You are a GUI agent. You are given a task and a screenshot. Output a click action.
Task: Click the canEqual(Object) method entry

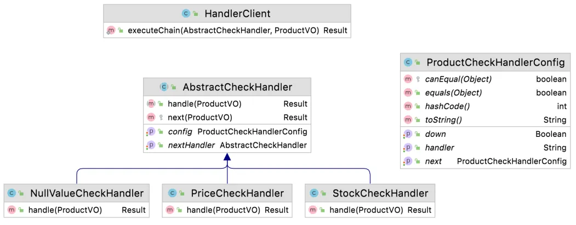pyautogui.click(x=458, y=79)
